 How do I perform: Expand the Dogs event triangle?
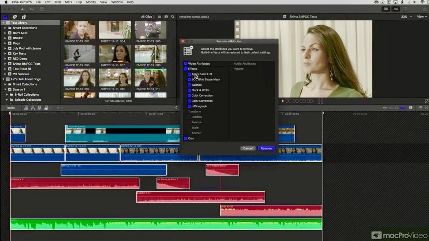(x=5, y=43)
